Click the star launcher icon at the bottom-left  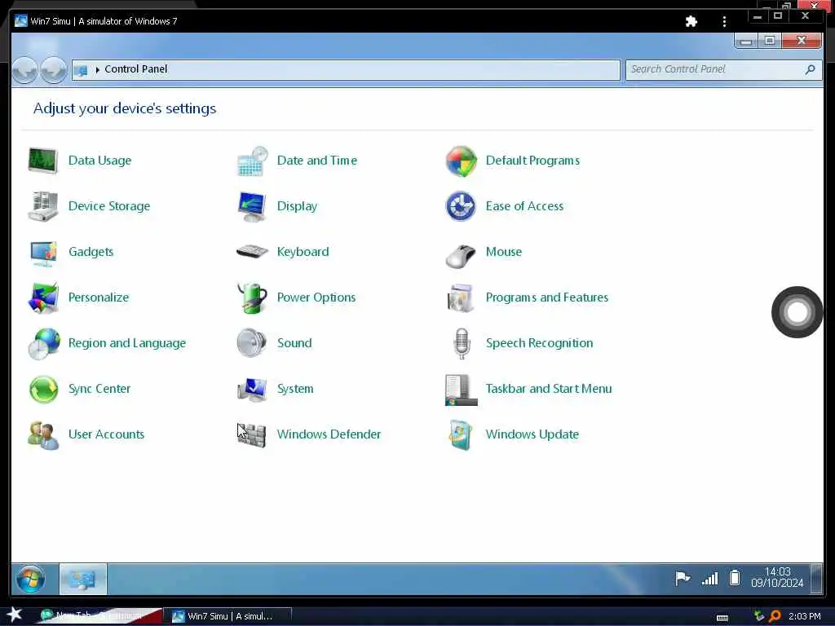click(x=14, y=615)
